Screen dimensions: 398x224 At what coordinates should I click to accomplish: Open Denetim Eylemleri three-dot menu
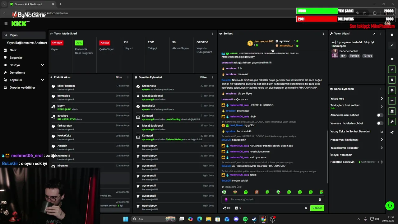pos(213,77)
